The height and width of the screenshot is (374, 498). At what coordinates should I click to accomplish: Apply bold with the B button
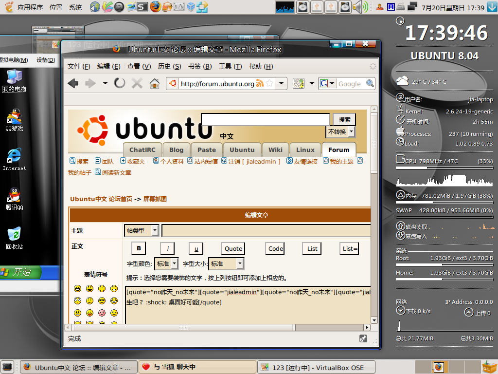tap(139, 248)
